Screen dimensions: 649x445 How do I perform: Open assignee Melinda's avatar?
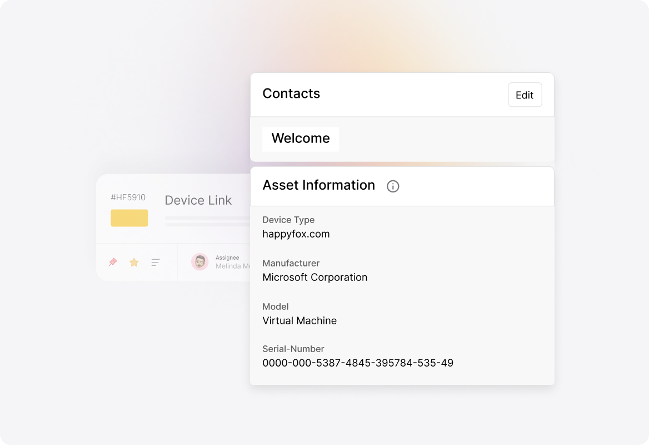coord(199,262)
